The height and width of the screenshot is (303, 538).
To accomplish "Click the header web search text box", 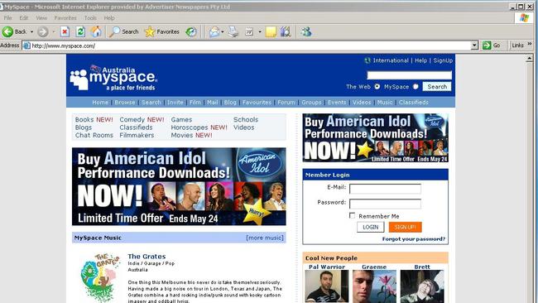I will [x=410, y=75].
